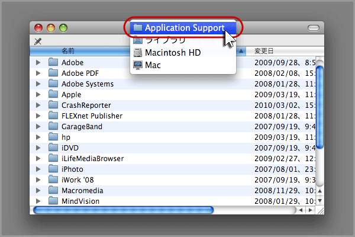Screen dimensions: 355x237
Task: Expand the GarageBand folder triangle
Action: click(38, 126)
